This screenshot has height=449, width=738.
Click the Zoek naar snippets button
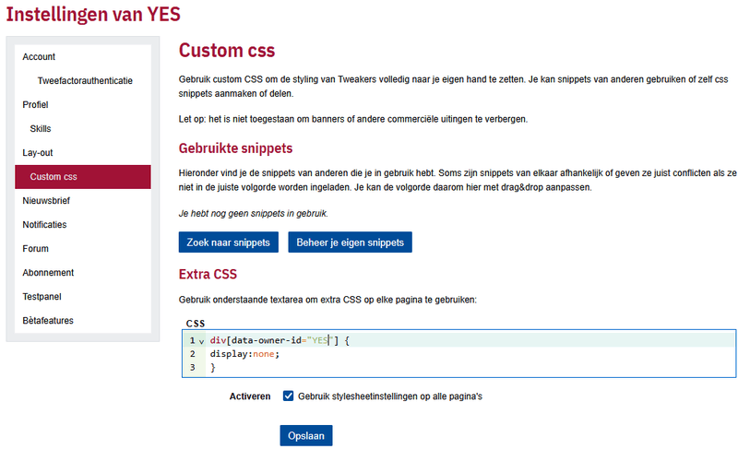228,242
